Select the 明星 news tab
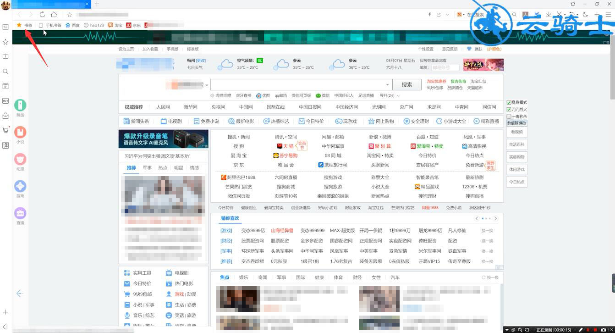 click(179, 168)
